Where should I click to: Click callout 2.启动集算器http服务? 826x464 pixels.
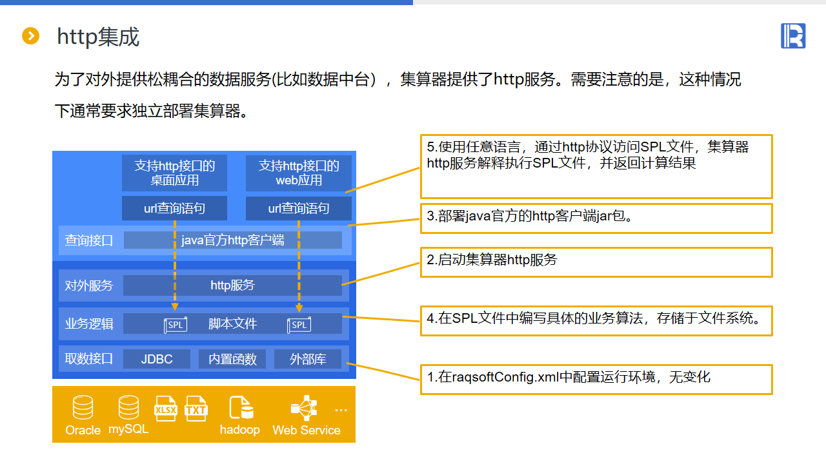596,262
